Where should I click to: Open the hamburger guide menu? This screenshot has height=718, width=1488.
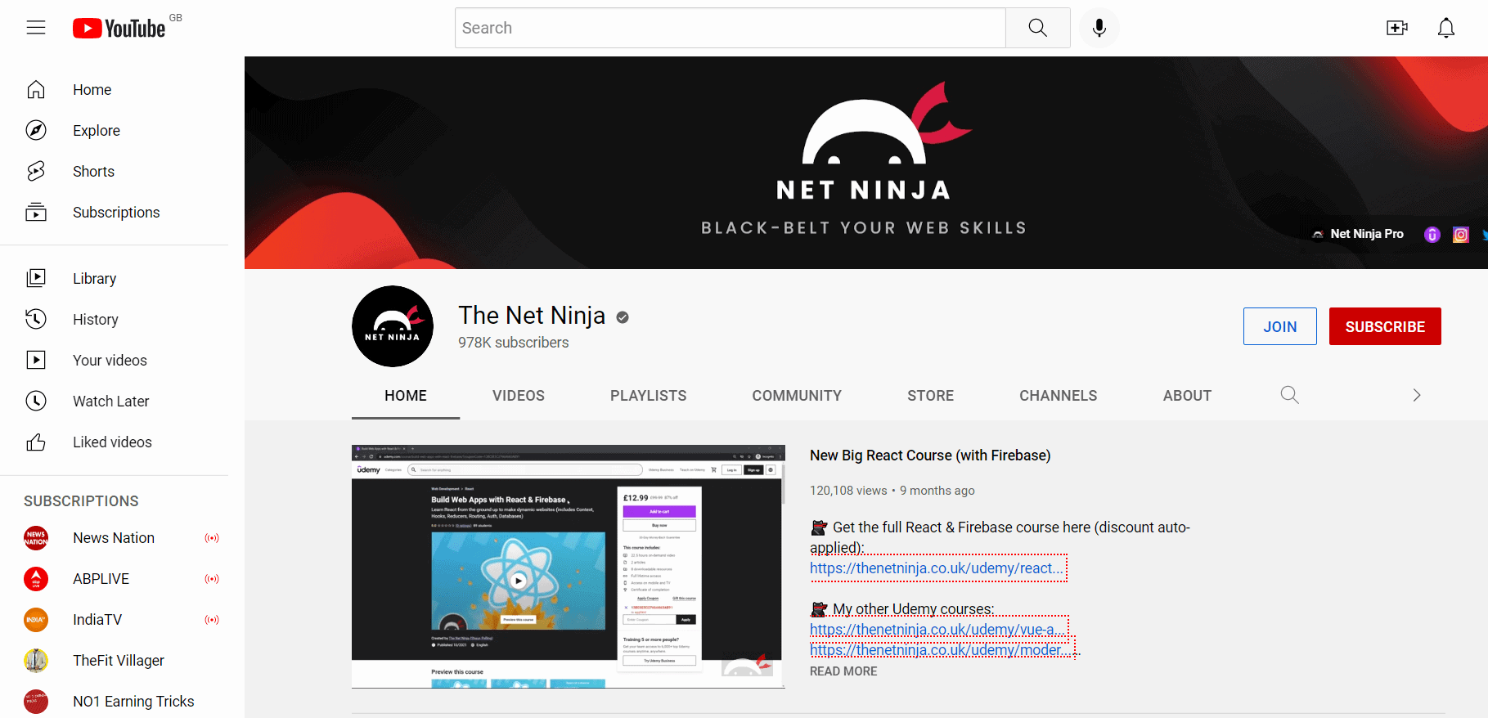coord(36,28)
